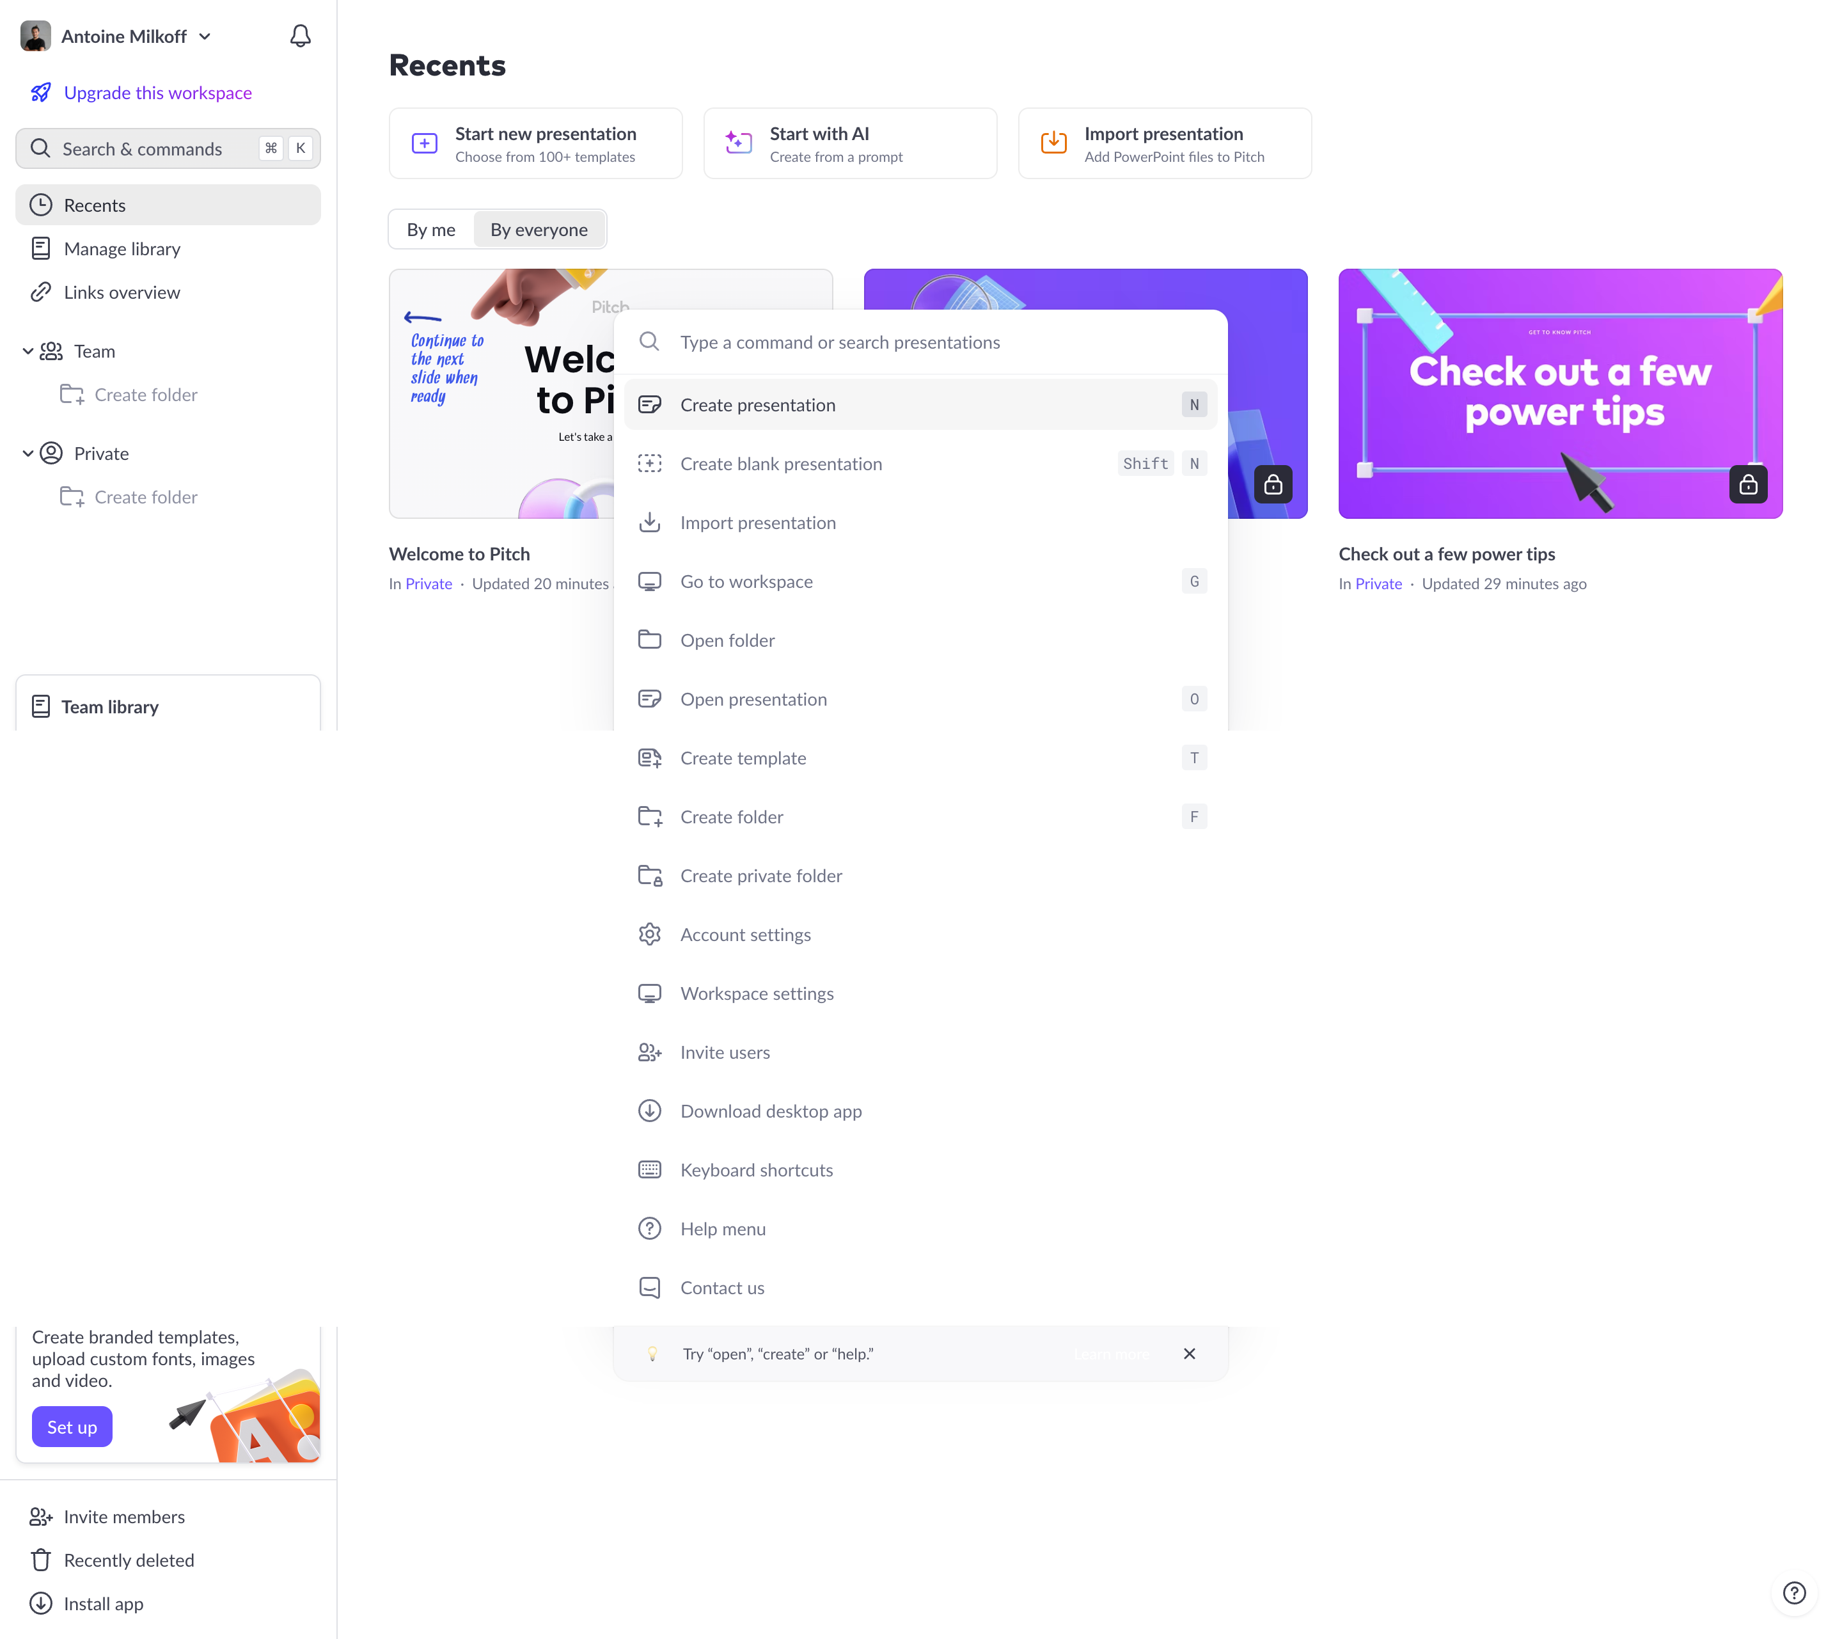Click Upgrade this workspace link
Screen dimensions: 1842x1639
158,93
